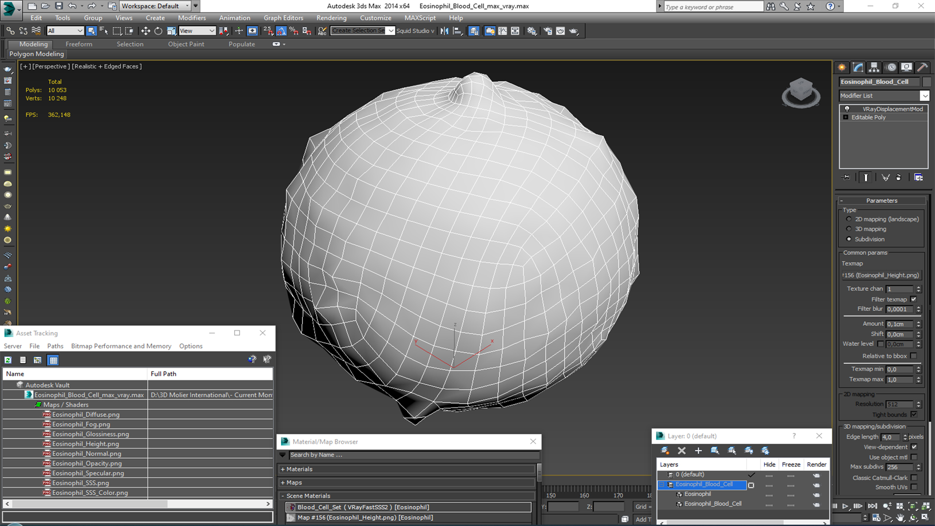Enable the Use object mtl checkbox
935x526 pixels.
[914, 457]
